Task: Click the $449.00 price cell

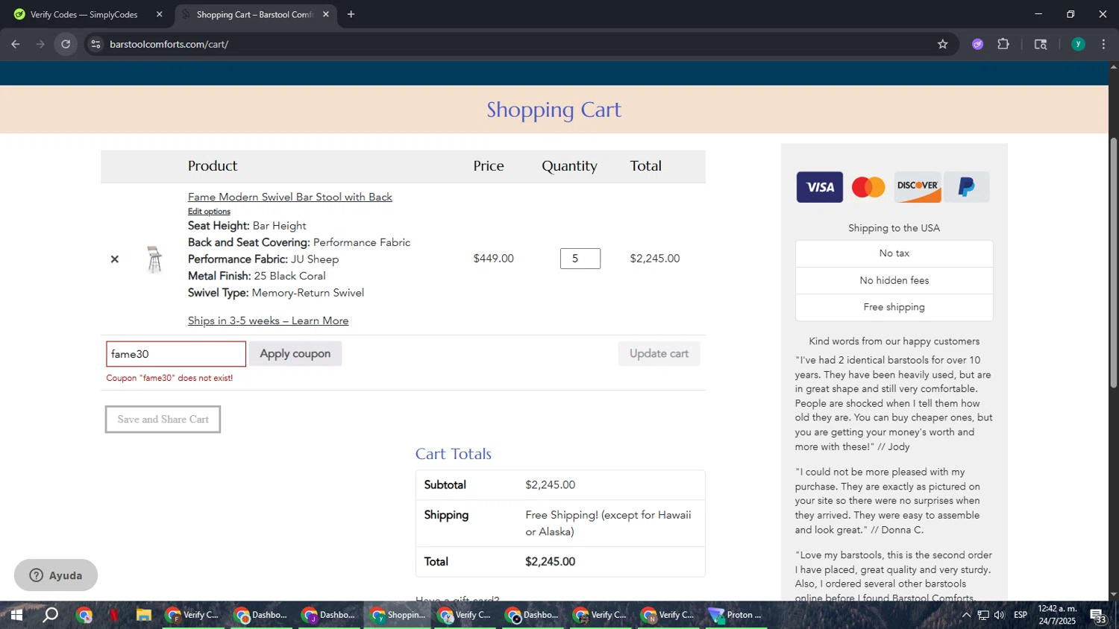Action: [494, 259]
